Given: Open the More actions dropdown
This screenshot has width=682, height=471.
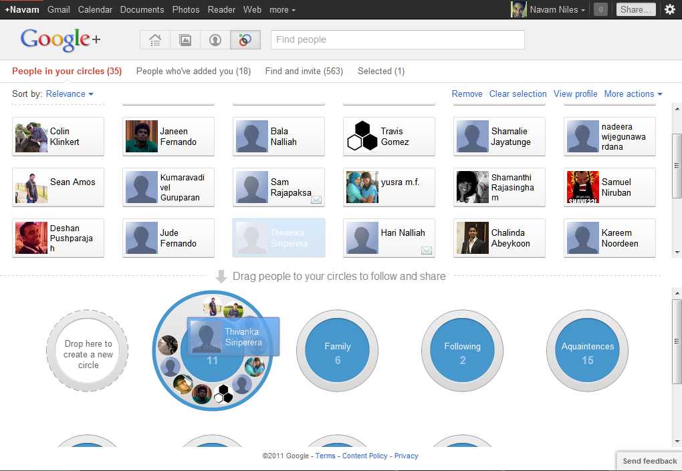Looking at the screenshot, I should 633,94.
